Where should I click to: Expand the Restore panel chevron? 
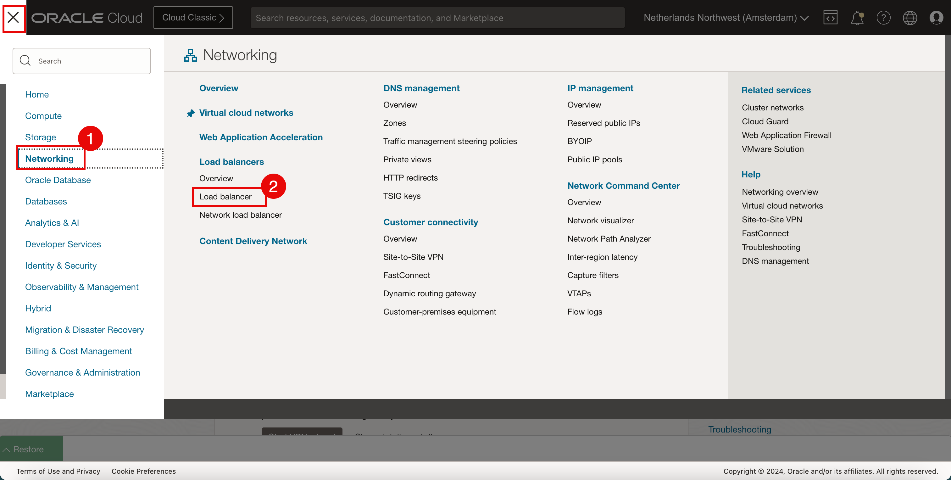7,449
